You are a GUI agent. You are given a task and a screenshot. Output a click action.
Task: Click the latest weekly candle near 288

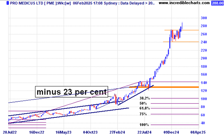coord(182,26)
